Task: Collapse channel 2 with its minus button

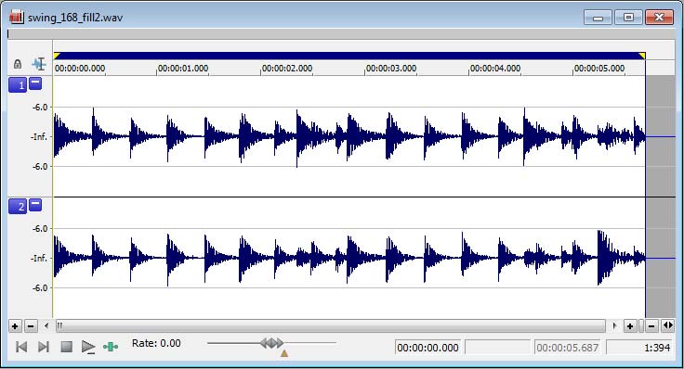Action: click(x=35, y=205)
